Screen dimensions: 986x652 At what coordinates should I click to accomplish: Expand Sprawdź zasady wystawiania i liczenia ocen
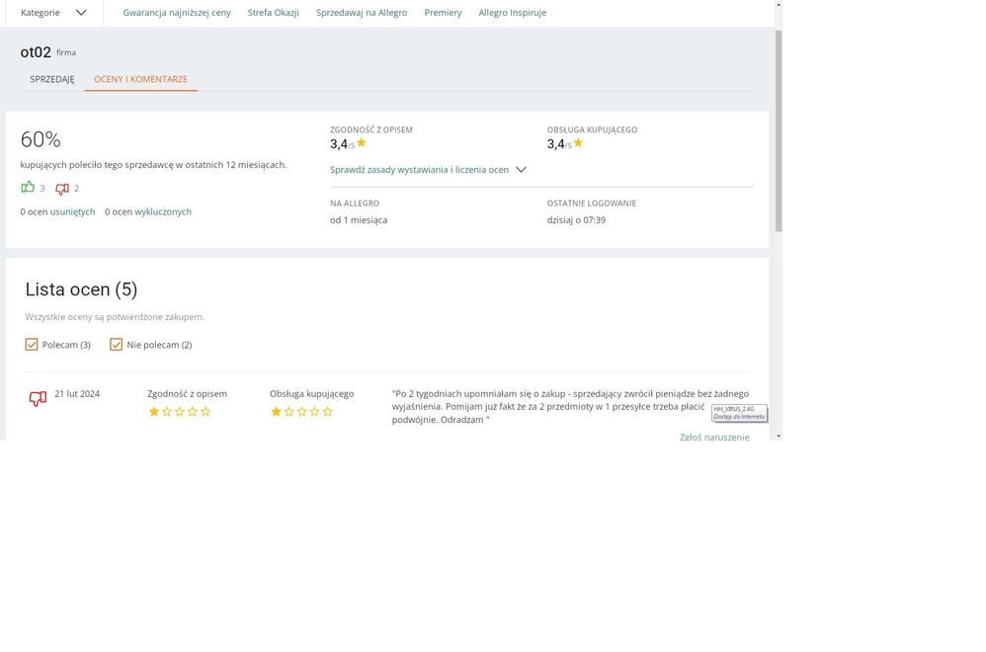click(428, 170)
